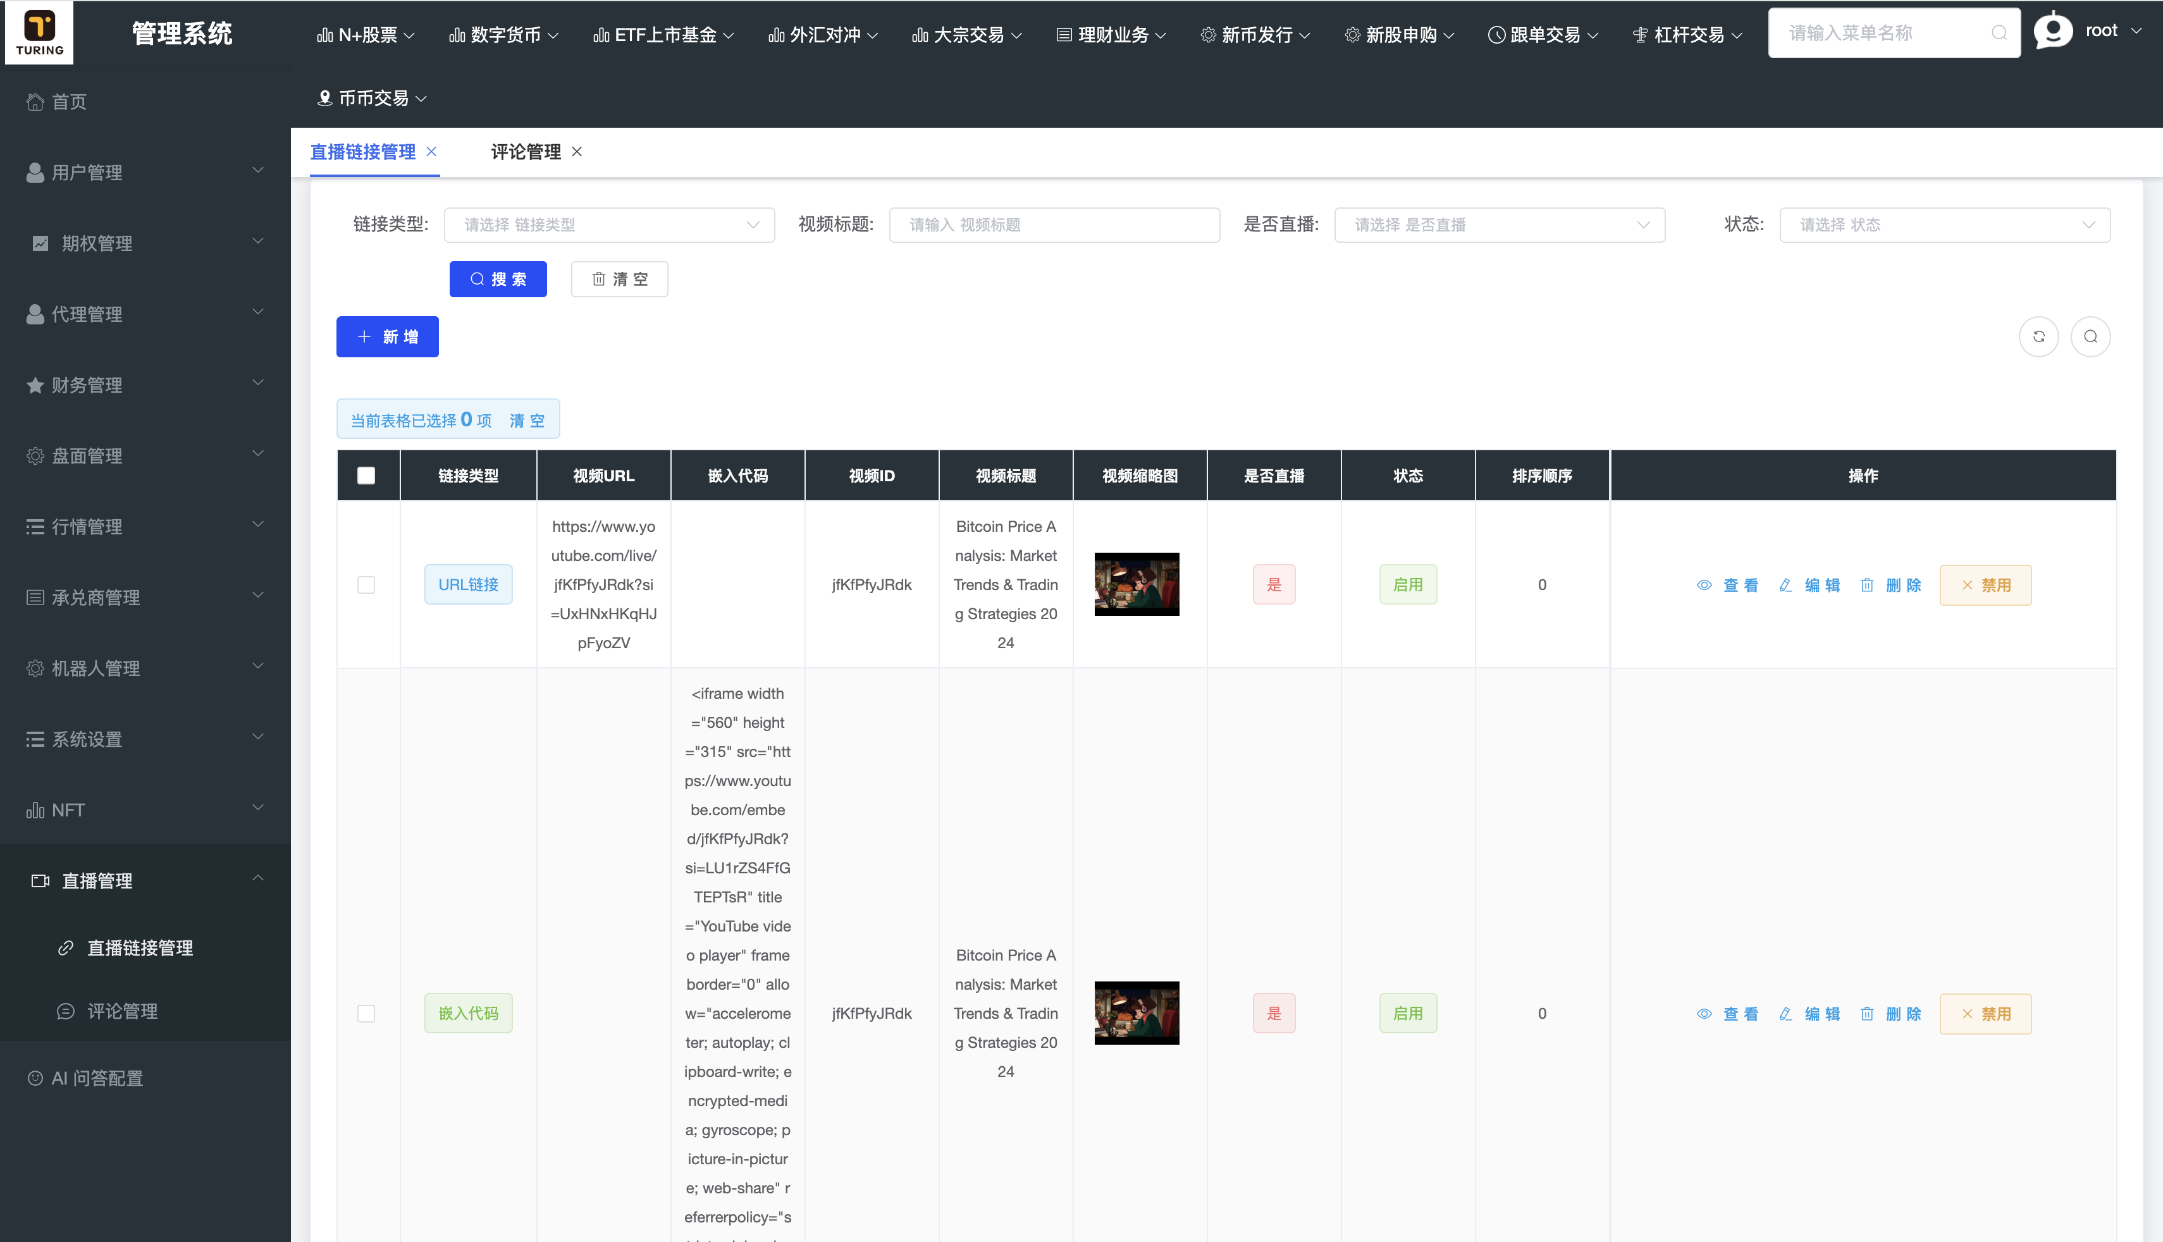Click the first row's video thumbnail
Screen dimensions: 2163x1242
(x=1137, y=584)
